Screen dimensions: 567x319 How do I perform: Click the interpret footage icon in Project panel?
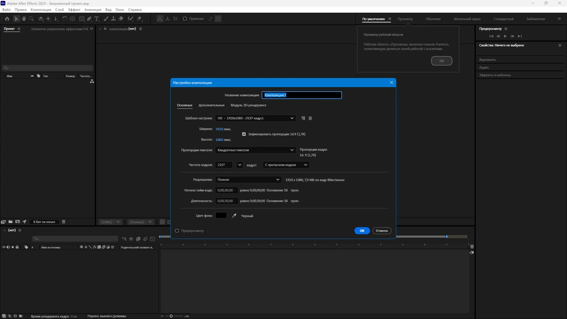[x=3, y=222]
